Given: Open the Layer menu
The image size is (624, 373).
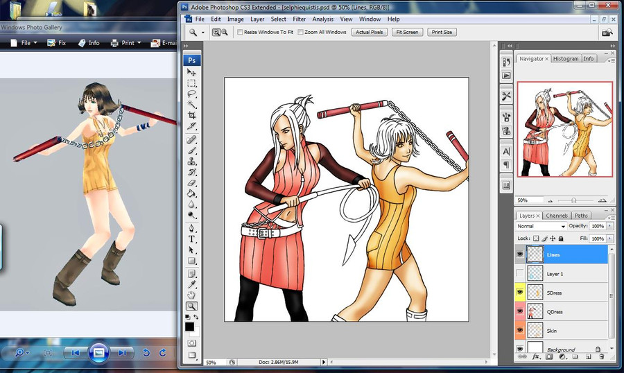Looking at the screenshot, I should tap(257, 19).
